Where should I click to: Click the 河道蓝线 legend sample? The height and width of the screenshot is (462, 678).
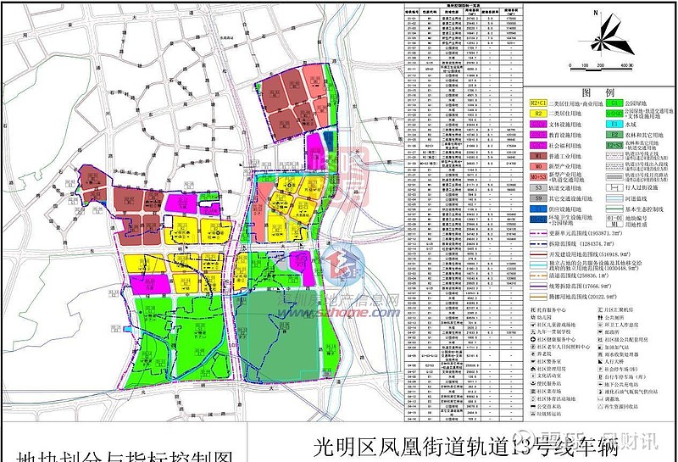click(x=614, y=198)
